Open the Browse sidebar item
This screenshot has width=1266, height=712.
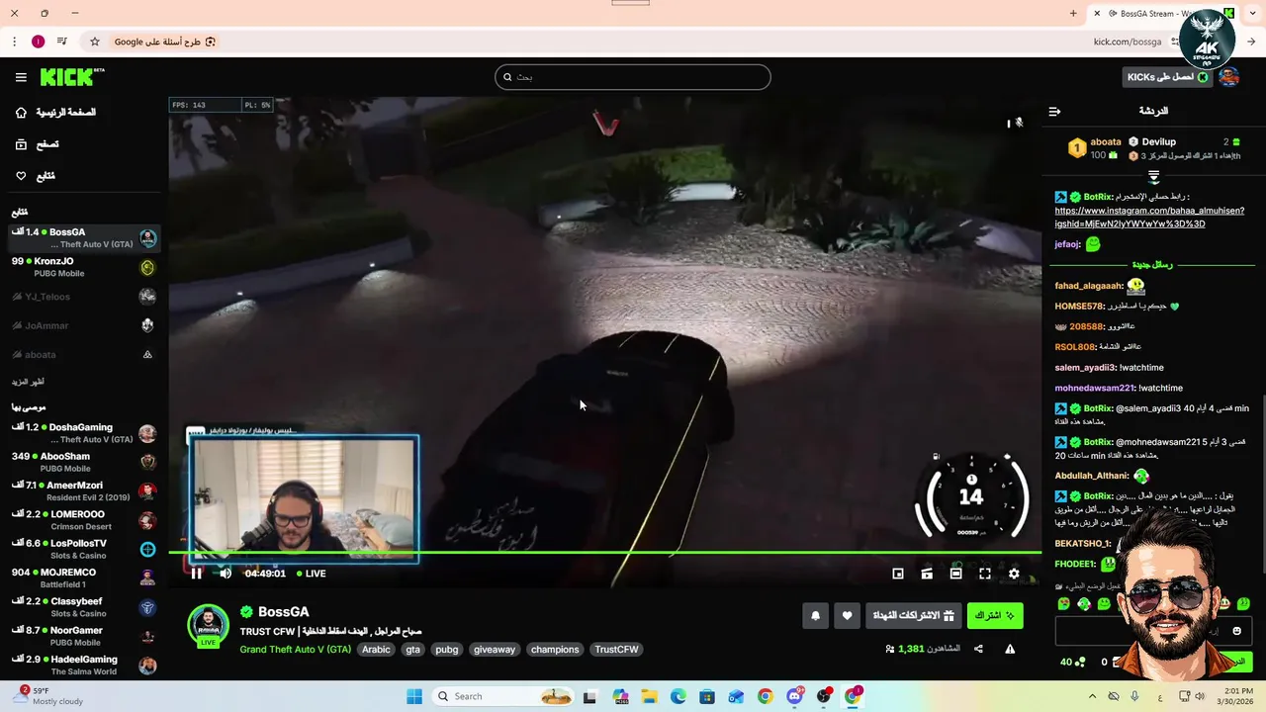tap(38, 144)
